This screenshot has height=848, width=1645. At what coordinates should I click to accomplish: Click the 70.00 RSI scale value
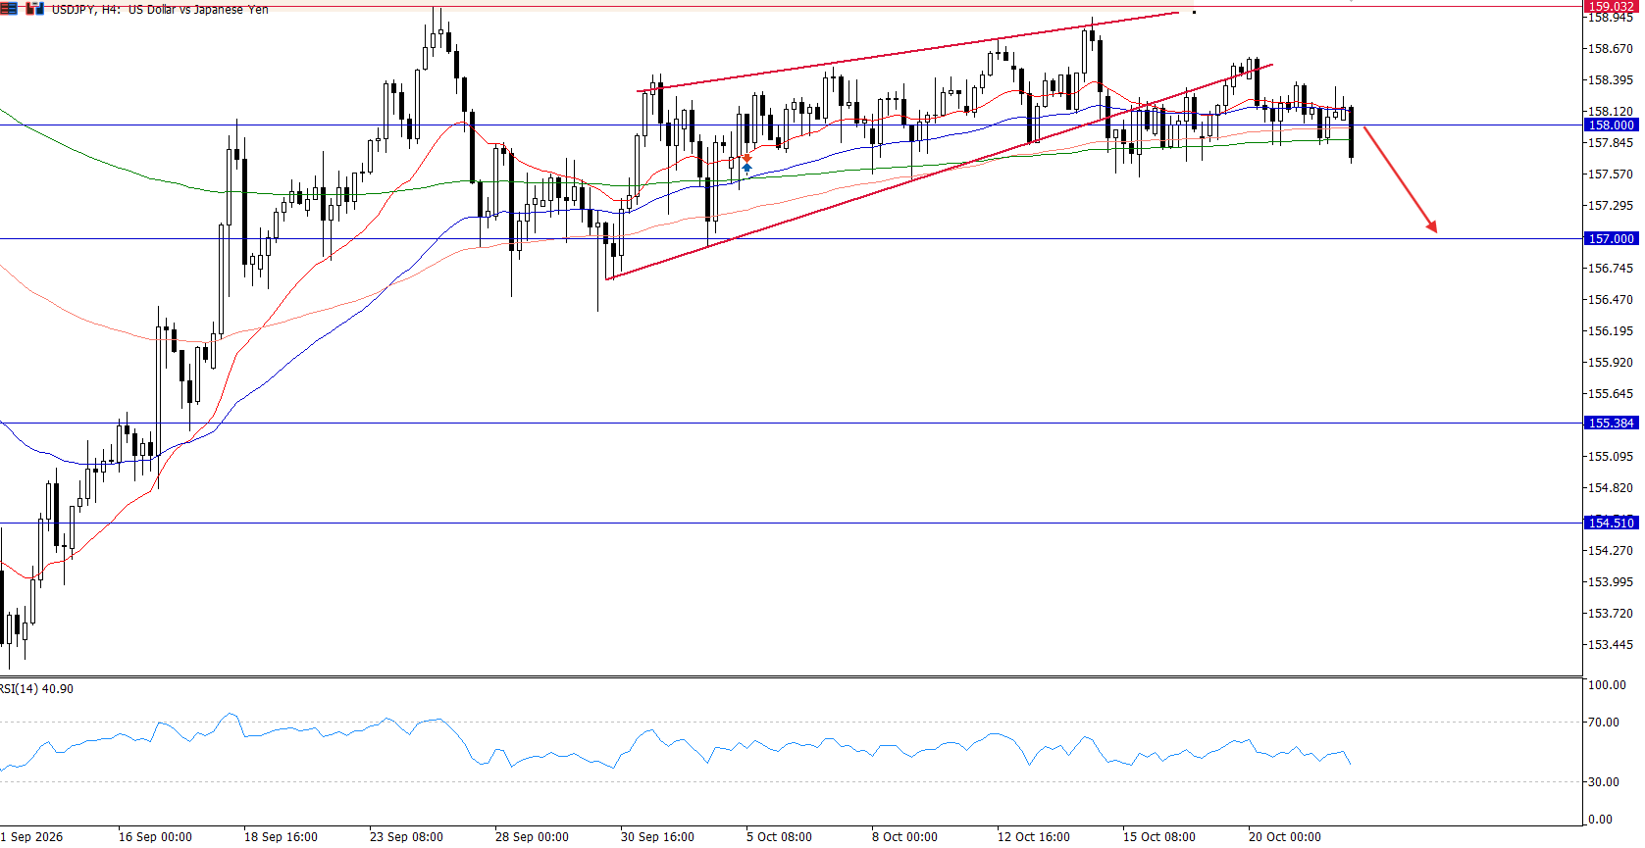click(x=1603, y=722)
